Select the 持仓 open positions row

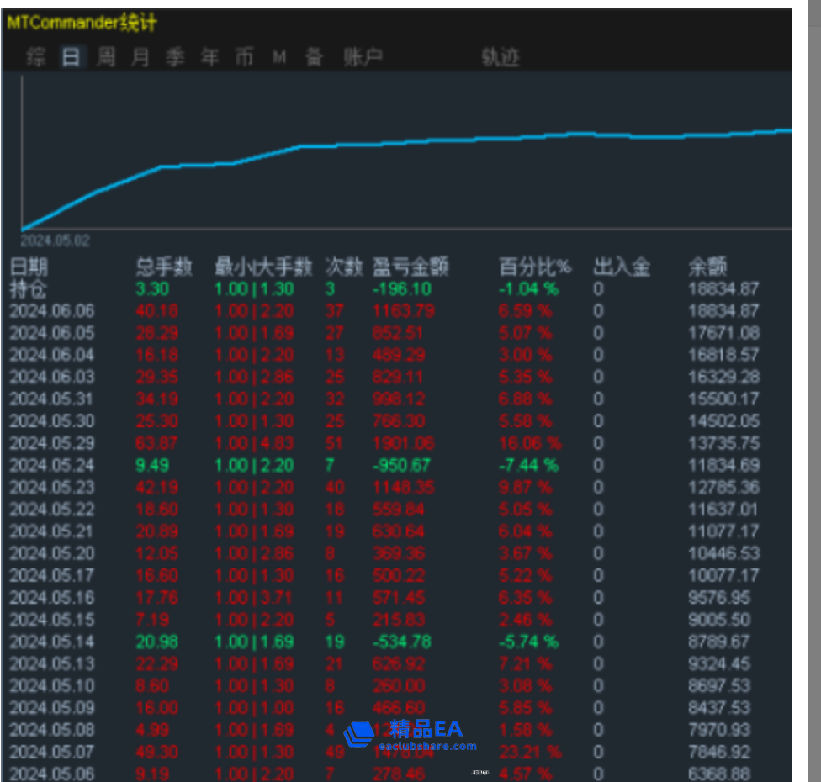tap(29, 289)
